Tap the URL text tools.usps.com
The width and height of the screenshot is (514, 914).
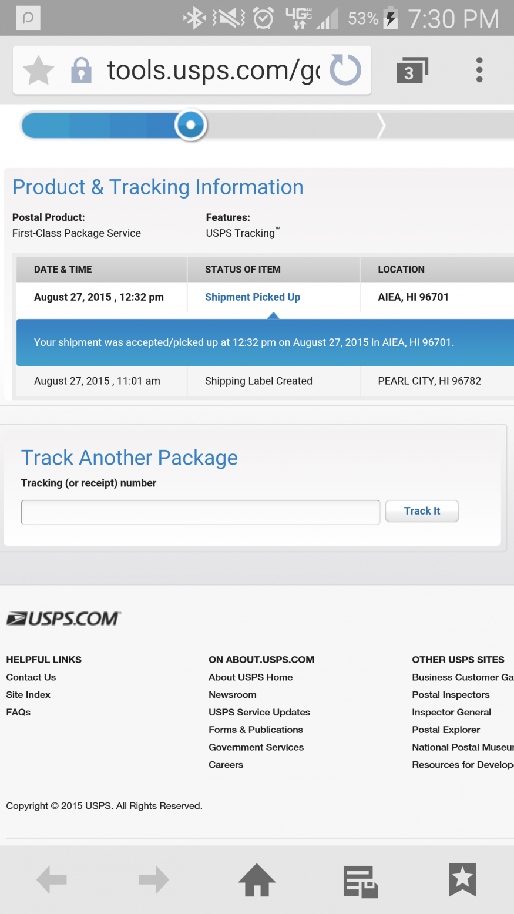pos(211,70)
